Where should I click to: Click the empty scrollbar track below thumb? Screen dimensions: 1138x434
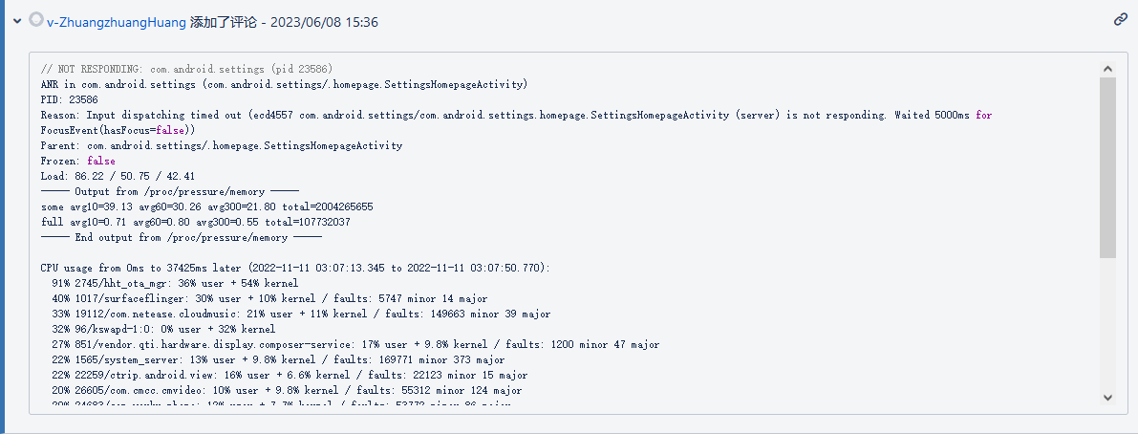coord(1107,323)
